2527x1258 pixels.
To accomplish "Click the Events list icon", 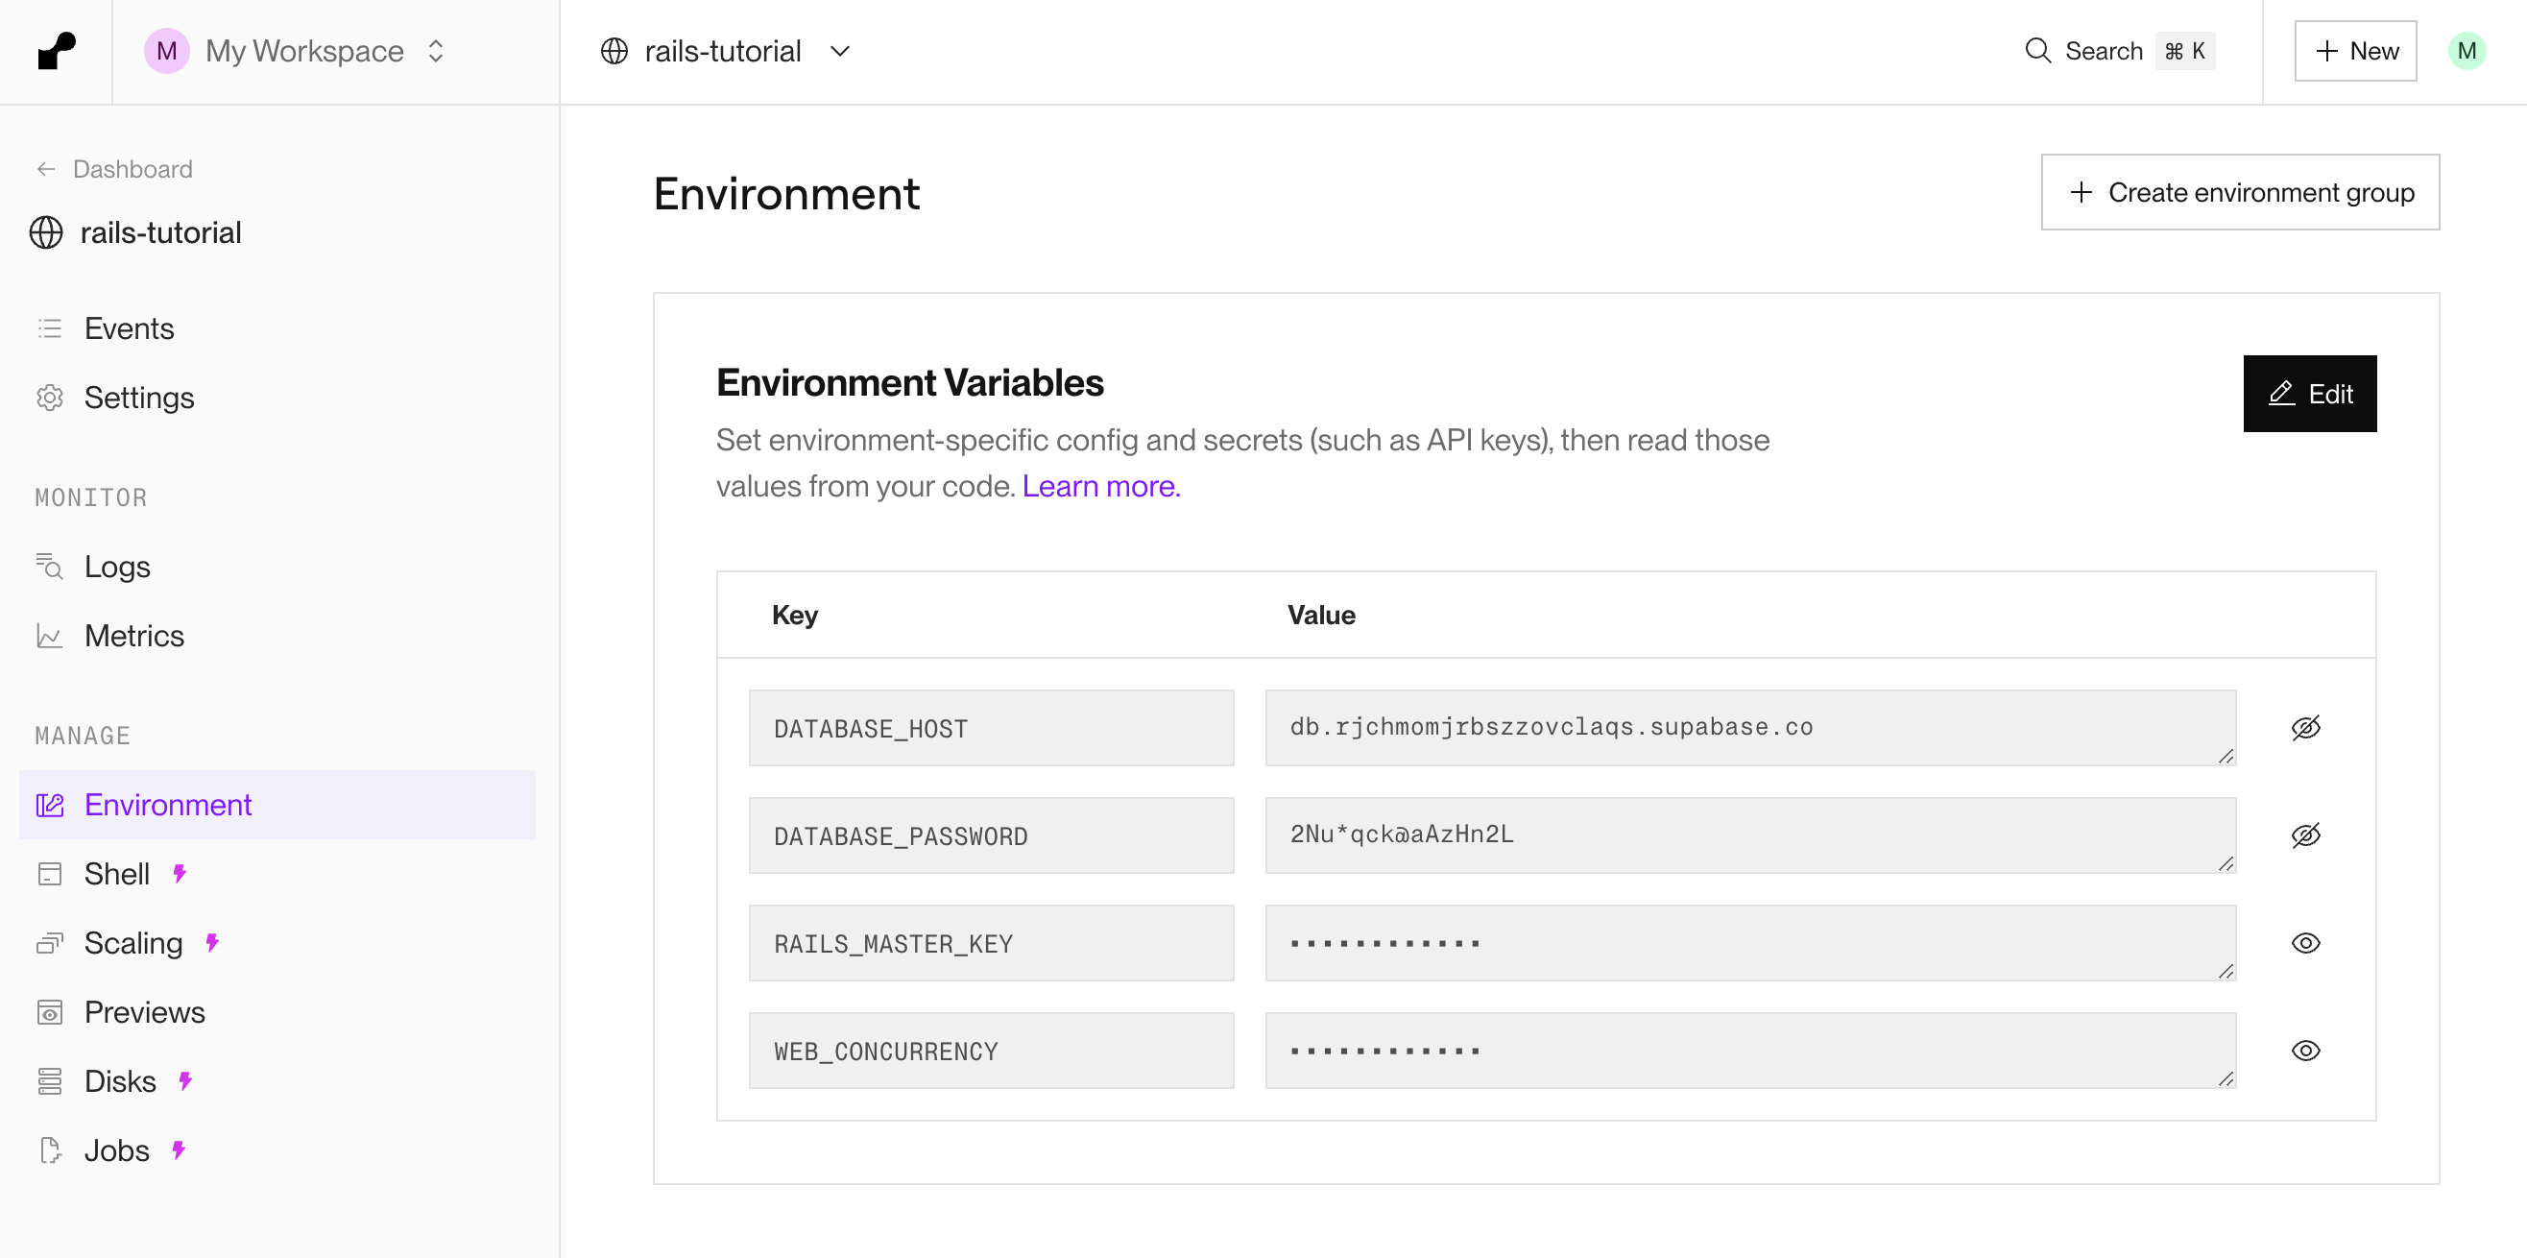I will (49, 328).
